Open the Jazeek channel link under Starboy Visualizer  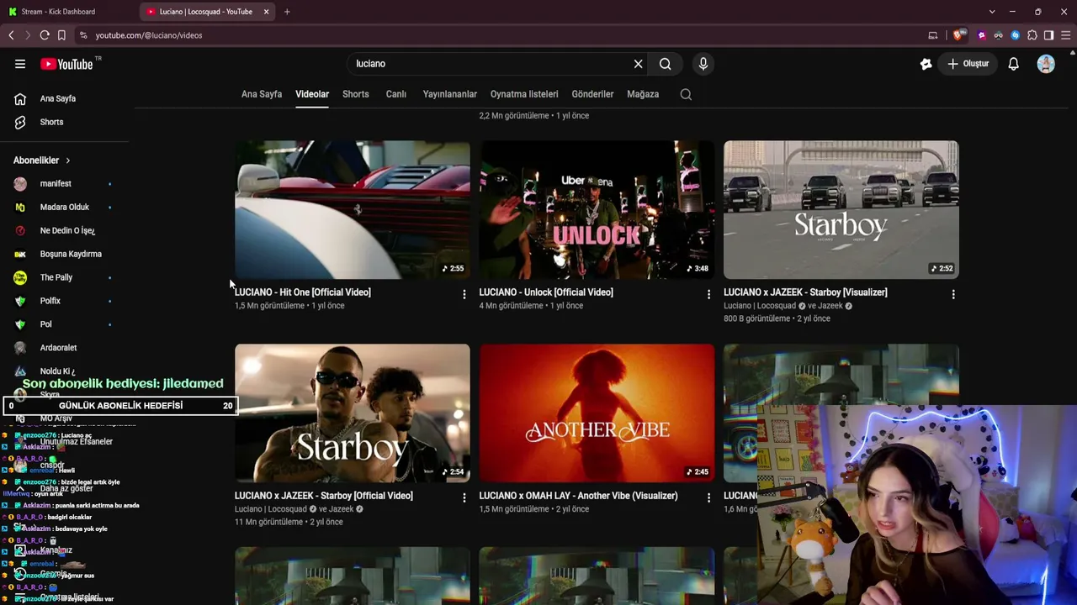[830, 306]
